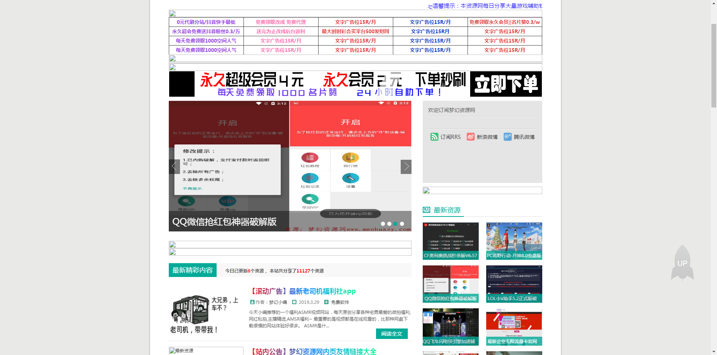
Task: Open the 0元代刷分站/抖音快手最低 ad link
Action: [x=206, y=22]
